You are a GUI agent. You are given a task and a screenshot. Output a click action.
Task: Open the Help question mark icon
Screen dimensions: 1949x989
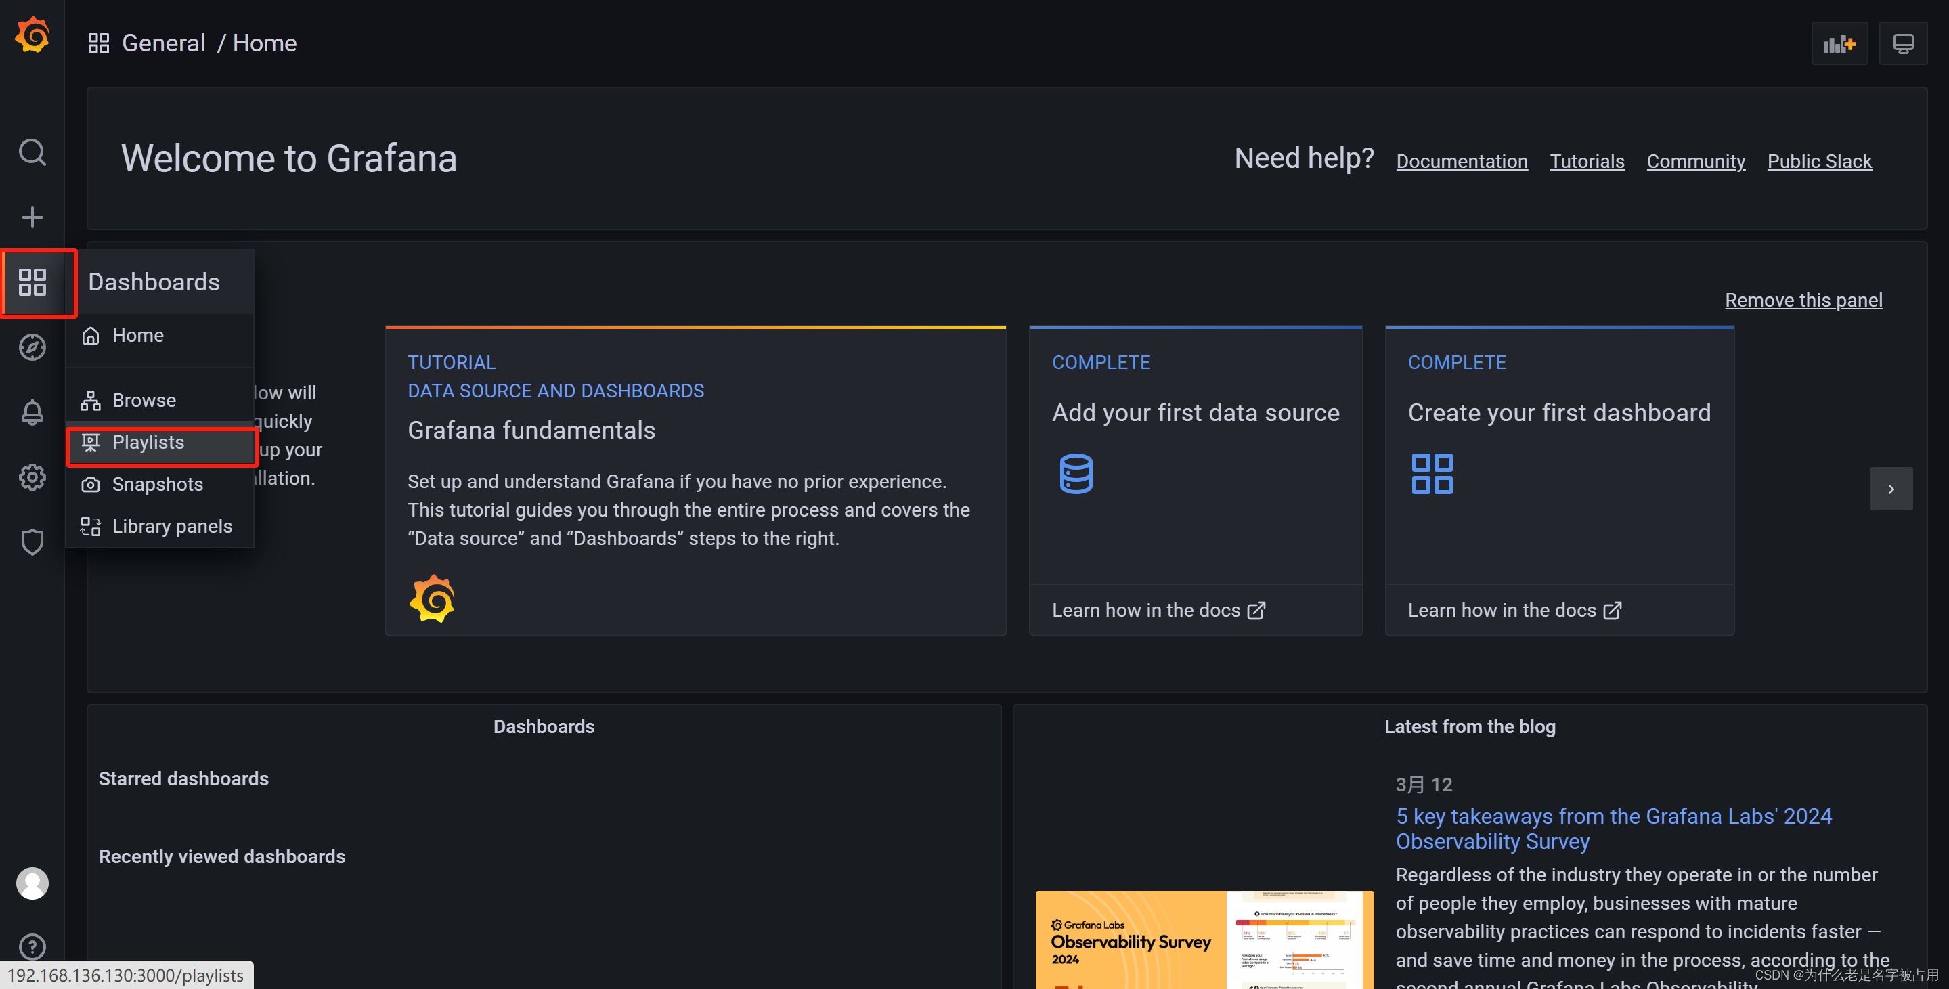(x=32, y=946)
